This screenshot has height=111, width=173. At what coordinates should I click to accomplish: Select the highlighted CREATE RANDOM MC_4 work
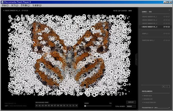pos(156,27)
